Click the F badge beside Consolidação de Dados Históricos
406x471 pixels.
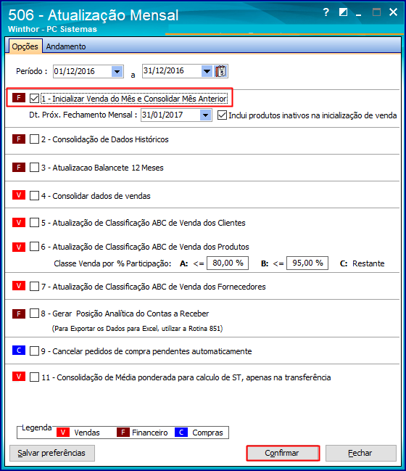click(x=19, y=139)
